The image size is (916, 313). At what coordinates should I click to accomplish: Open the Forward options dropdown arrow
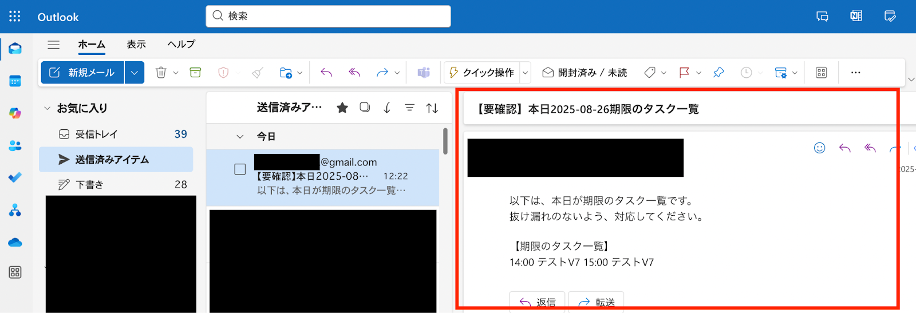click(x=397, y=73)
